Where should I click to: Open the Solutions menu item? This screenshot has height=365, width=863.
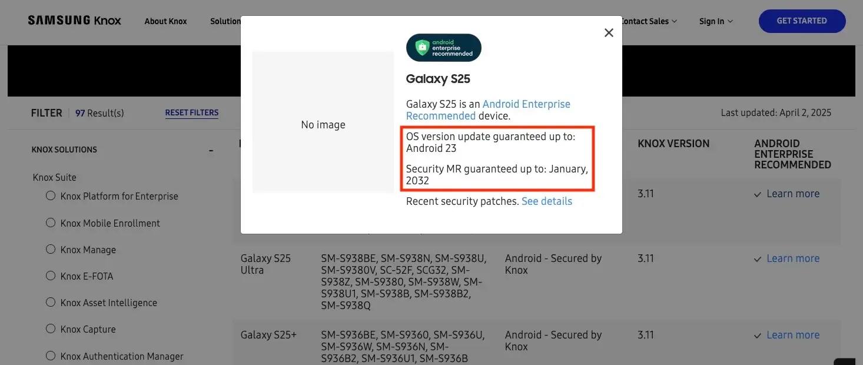click(225, 21)
